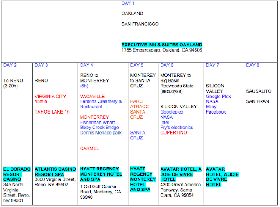This screenshot has height=207, width=280.
Task: Click Fry's electronics text
Action: pyautogui.click(x=177, y=128)
